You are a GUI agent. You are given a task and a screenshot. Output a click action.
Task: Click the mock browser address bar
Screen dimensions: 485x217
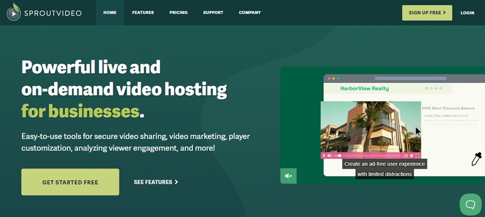pyautogui.click(x=410, y=78)
